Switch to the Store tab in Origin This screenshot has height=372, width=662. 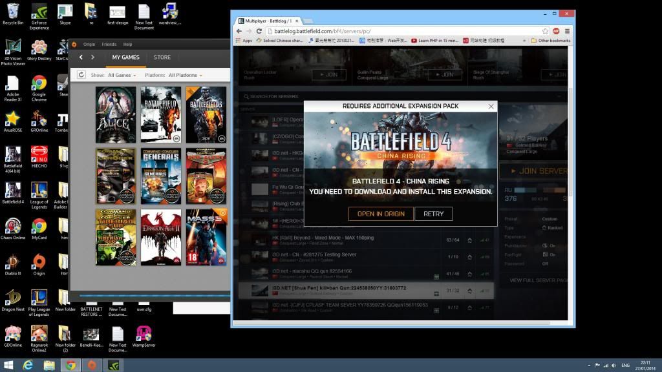tap(162, 57)
